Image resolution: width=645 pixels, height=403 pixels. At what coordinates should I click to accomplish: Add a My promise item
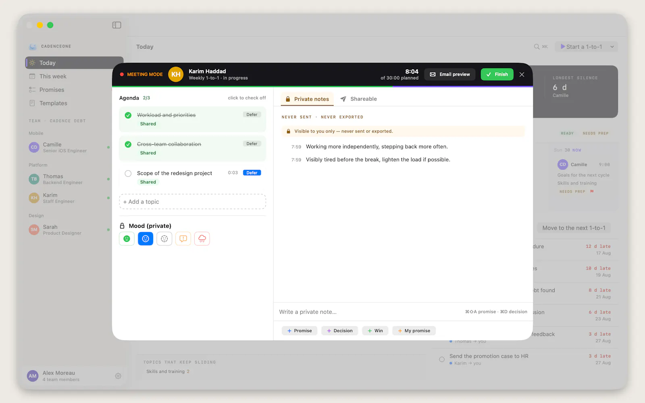coord(414,331)
